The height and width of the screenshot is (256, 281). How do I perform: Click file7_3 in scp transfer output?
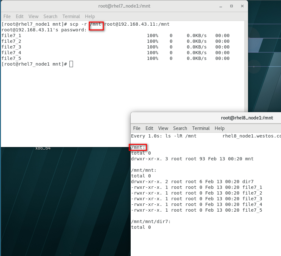coord(11,47)
